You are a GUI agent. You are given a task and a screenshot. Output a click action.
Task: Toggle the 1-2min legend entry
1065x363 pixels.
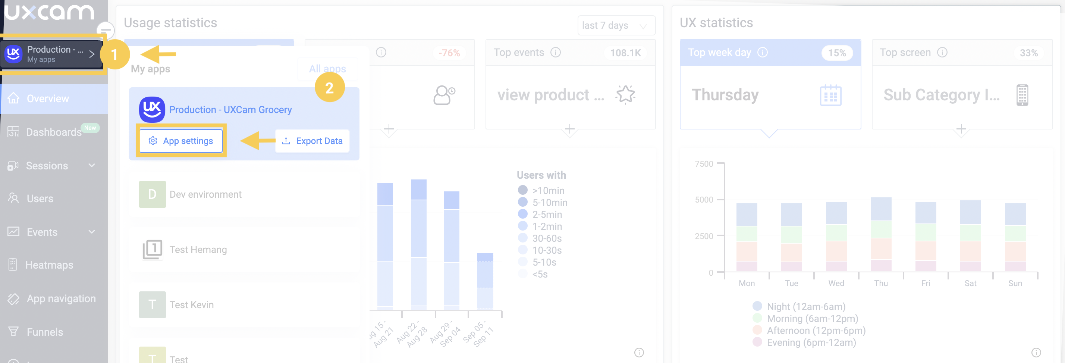tap(540, 226)
